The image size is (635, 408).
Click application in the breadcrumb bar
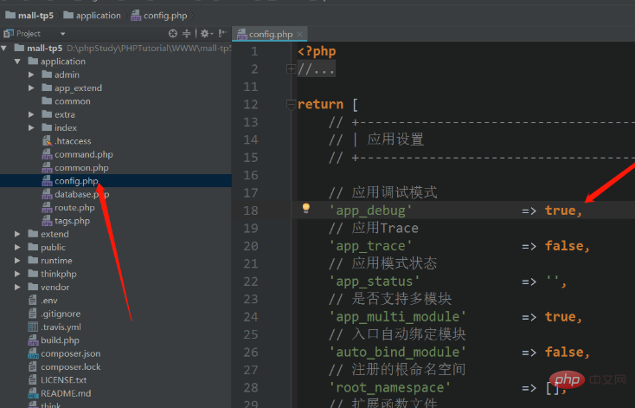coord(97,15)
